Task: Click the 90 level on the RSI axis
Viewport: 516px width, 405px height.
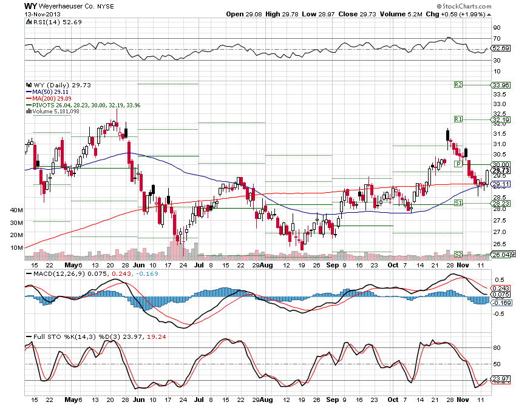Action: point(497,28)
